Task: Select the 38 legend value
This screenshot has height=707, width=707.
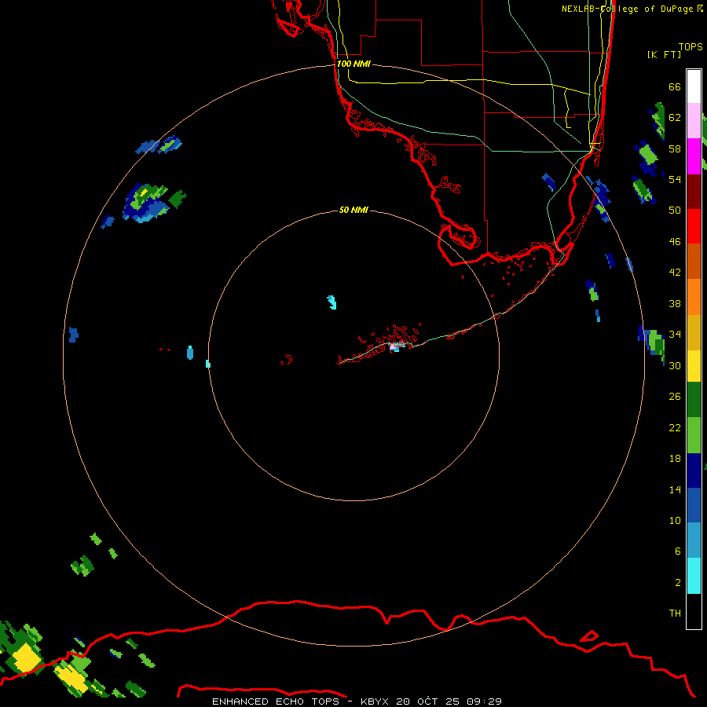Action: click(675, 303)
